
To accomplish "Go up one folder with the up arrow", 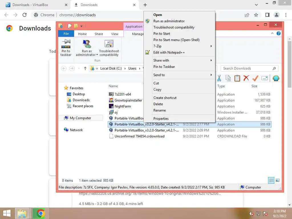I will tap(85, 68).
